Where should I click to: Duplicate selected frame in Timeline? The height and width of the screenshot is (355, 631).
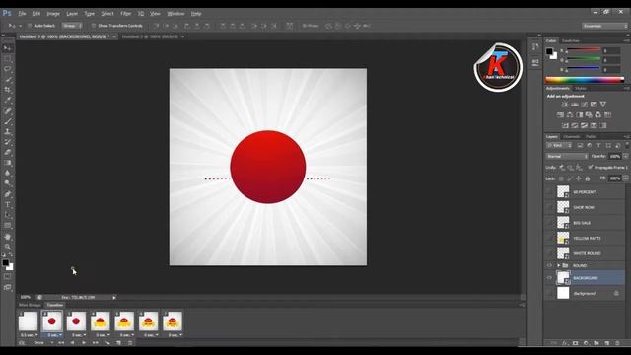click(118, 343)
